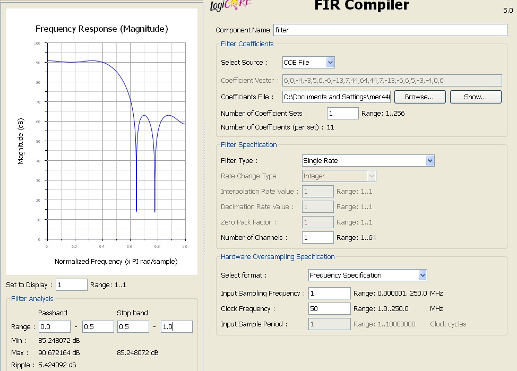
Task: Click the stop band Max value '85.248072 dB'
Action: [x=137, y=352]
